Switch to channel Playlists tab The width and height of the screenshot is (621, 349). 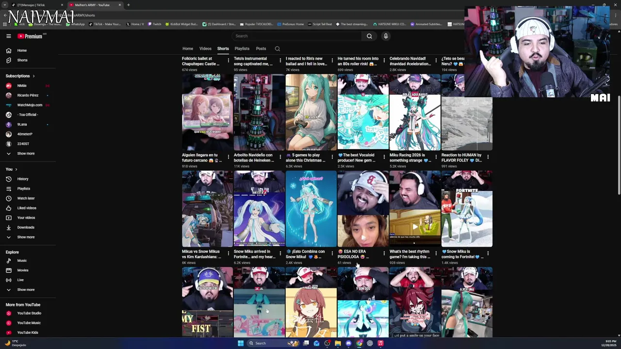point(242,48)
